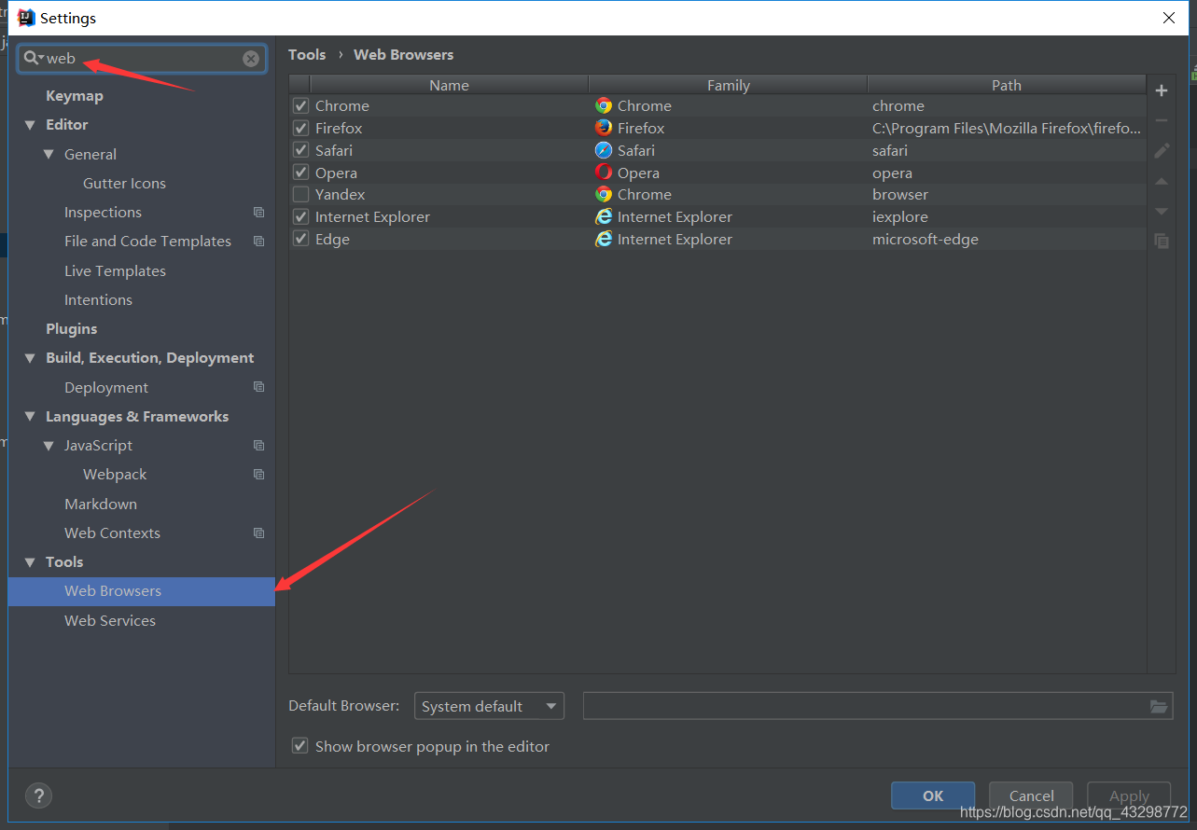Collapse the Editor tree node
Image resolution: width=1197 pixels, height=830 pixels.
30,125
